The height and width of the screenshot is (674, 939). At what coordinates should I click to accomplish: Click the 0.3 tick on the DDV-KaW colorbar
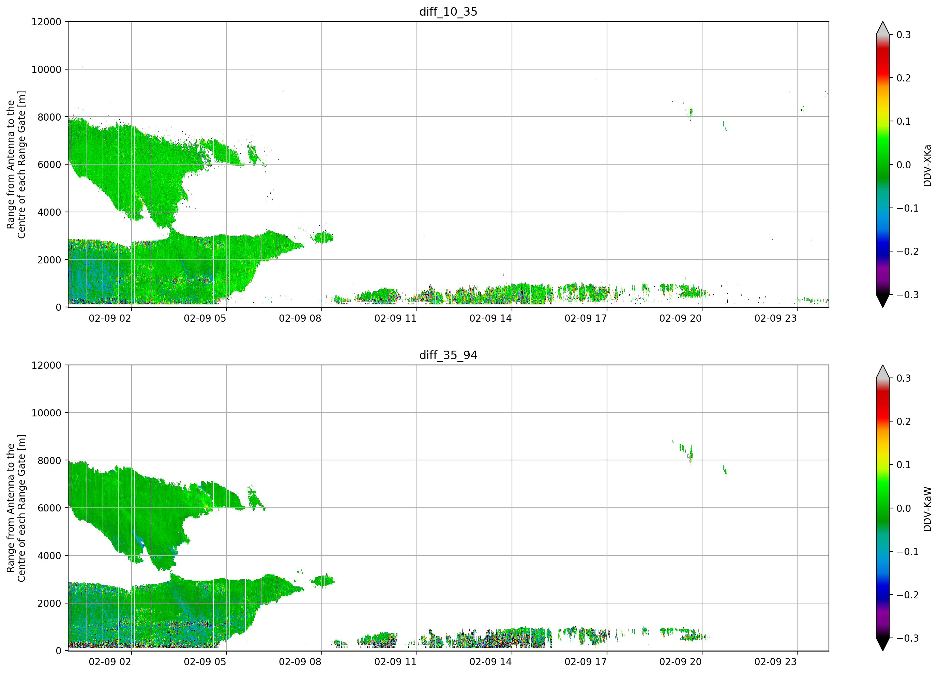click(904, 378)
